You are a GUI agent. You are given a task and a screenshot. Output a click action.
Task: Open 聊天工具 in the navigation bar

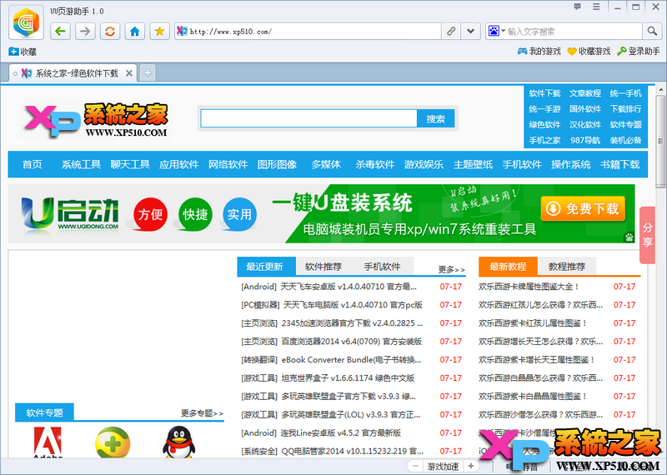(x=130, y=164)
